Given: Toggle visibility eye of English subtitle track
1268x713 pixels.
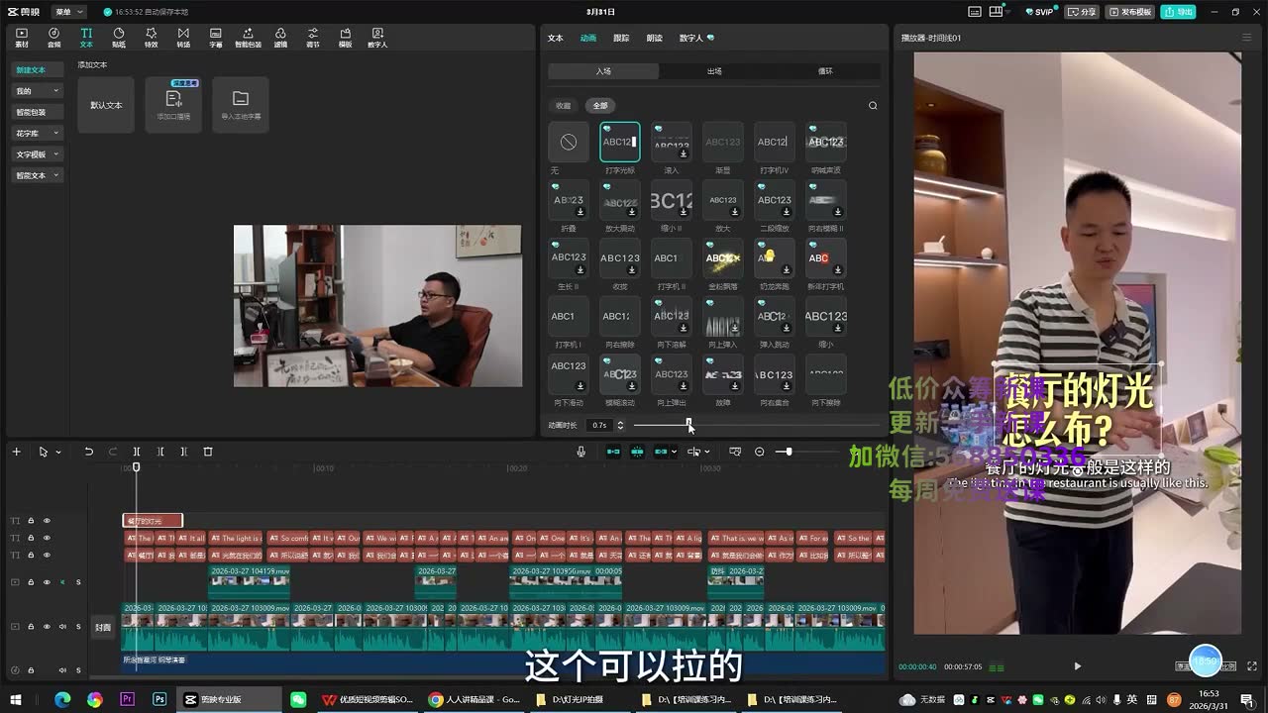Looking at the screenshot, I should (47, 538).
